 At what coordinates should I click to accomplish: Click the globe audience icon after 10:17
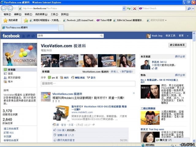pos(94,125)
